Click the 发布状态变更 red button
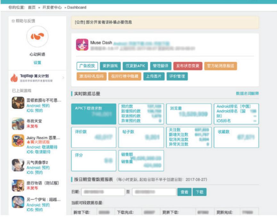 [x=187, y=66]
